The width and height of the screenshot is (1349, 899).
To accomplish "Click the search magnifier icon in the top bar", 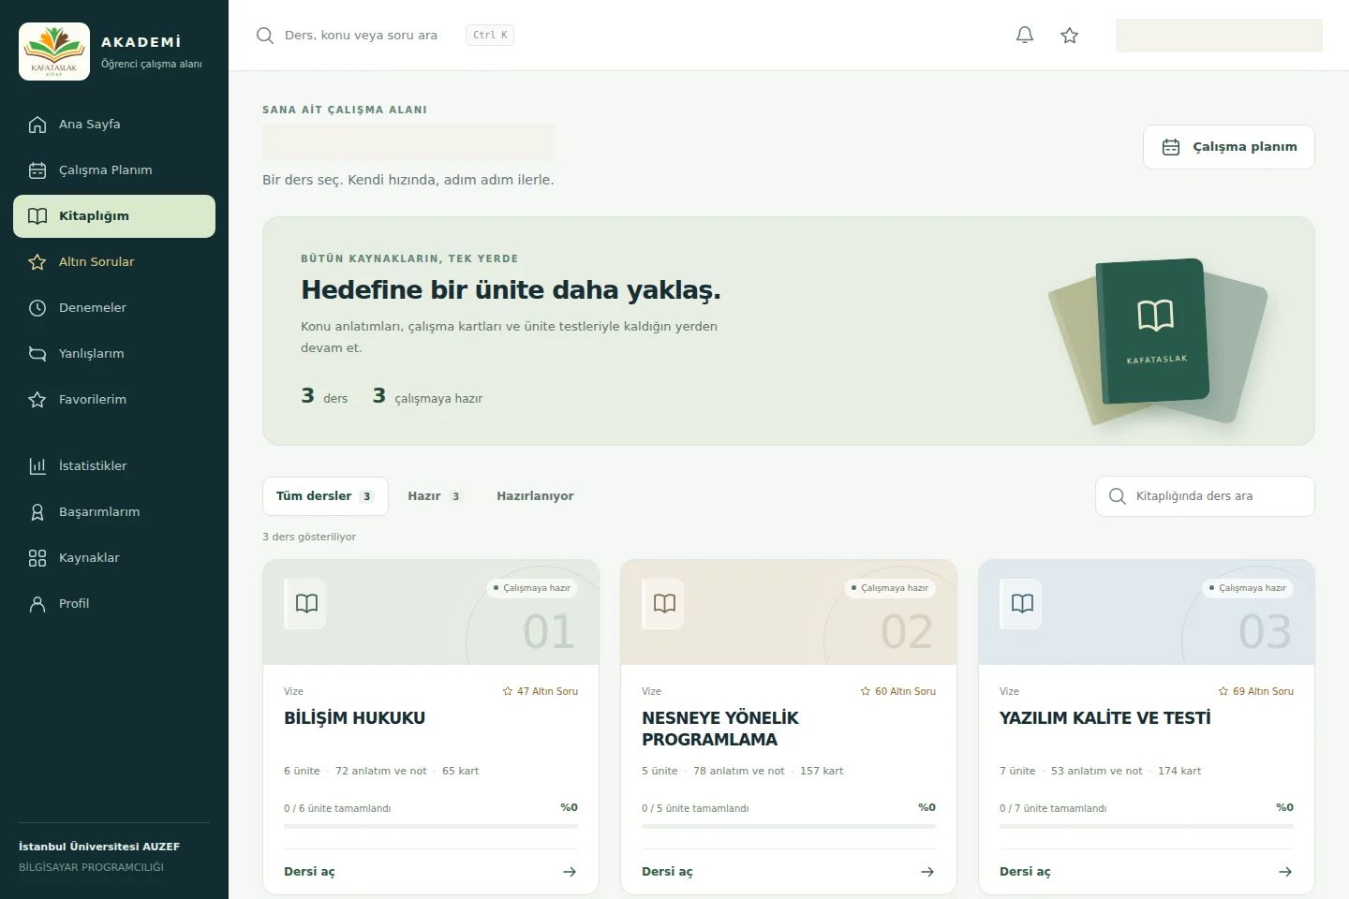I will click(265, 36).
